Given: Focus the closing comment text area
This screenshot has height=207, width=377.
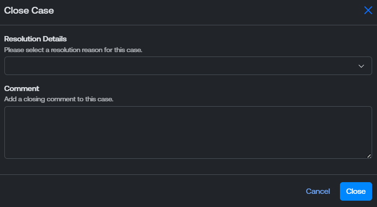Looking at the screenshot, I should click(188, 132).
